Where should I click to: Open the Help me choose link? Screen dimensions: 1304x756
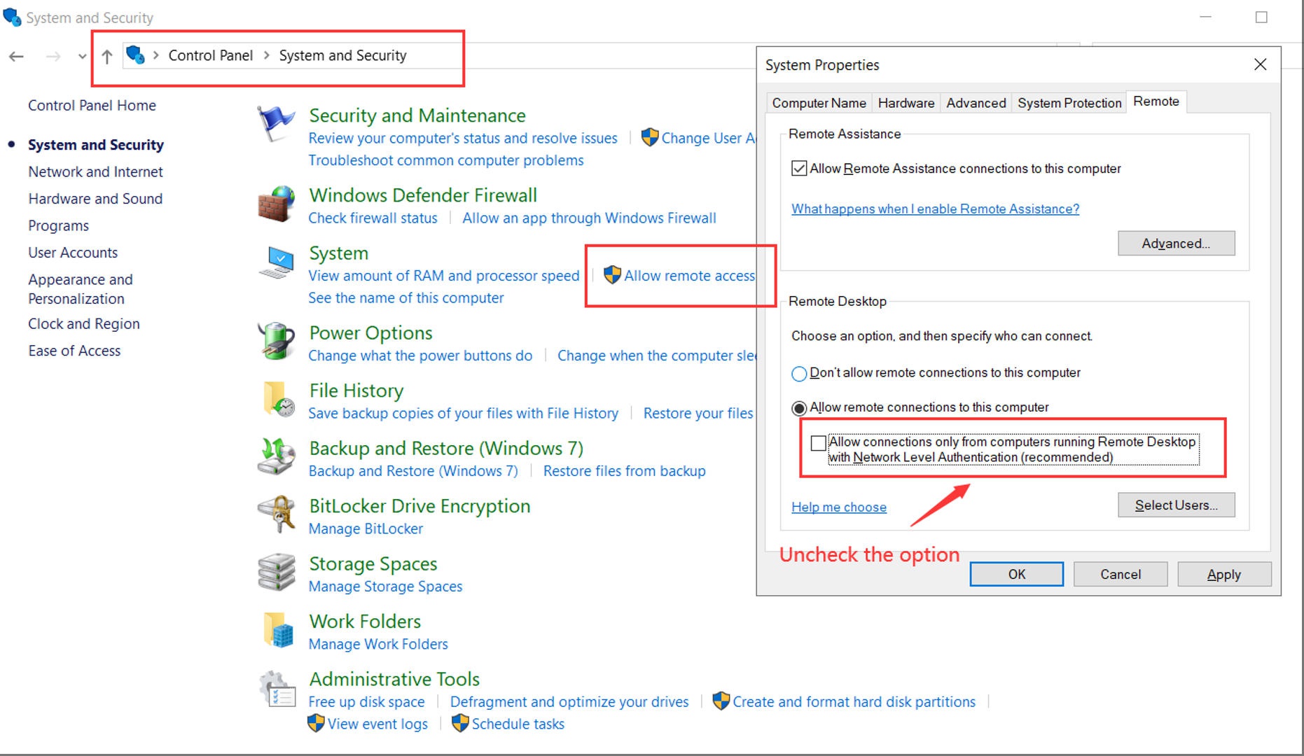tap(838, 507)
